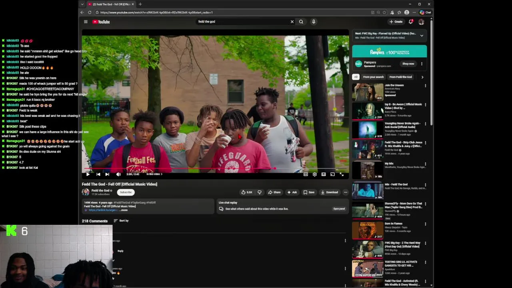
Task: Reply to the first comment
Action: point(120,251)
